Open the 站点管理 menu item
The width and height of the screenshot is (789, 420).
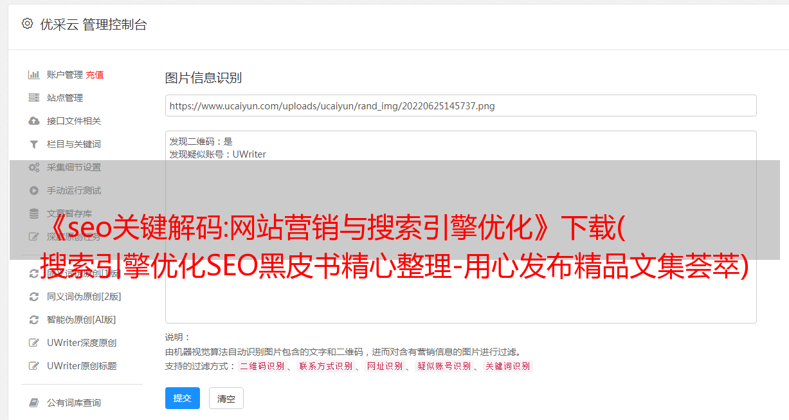(65, 98)
